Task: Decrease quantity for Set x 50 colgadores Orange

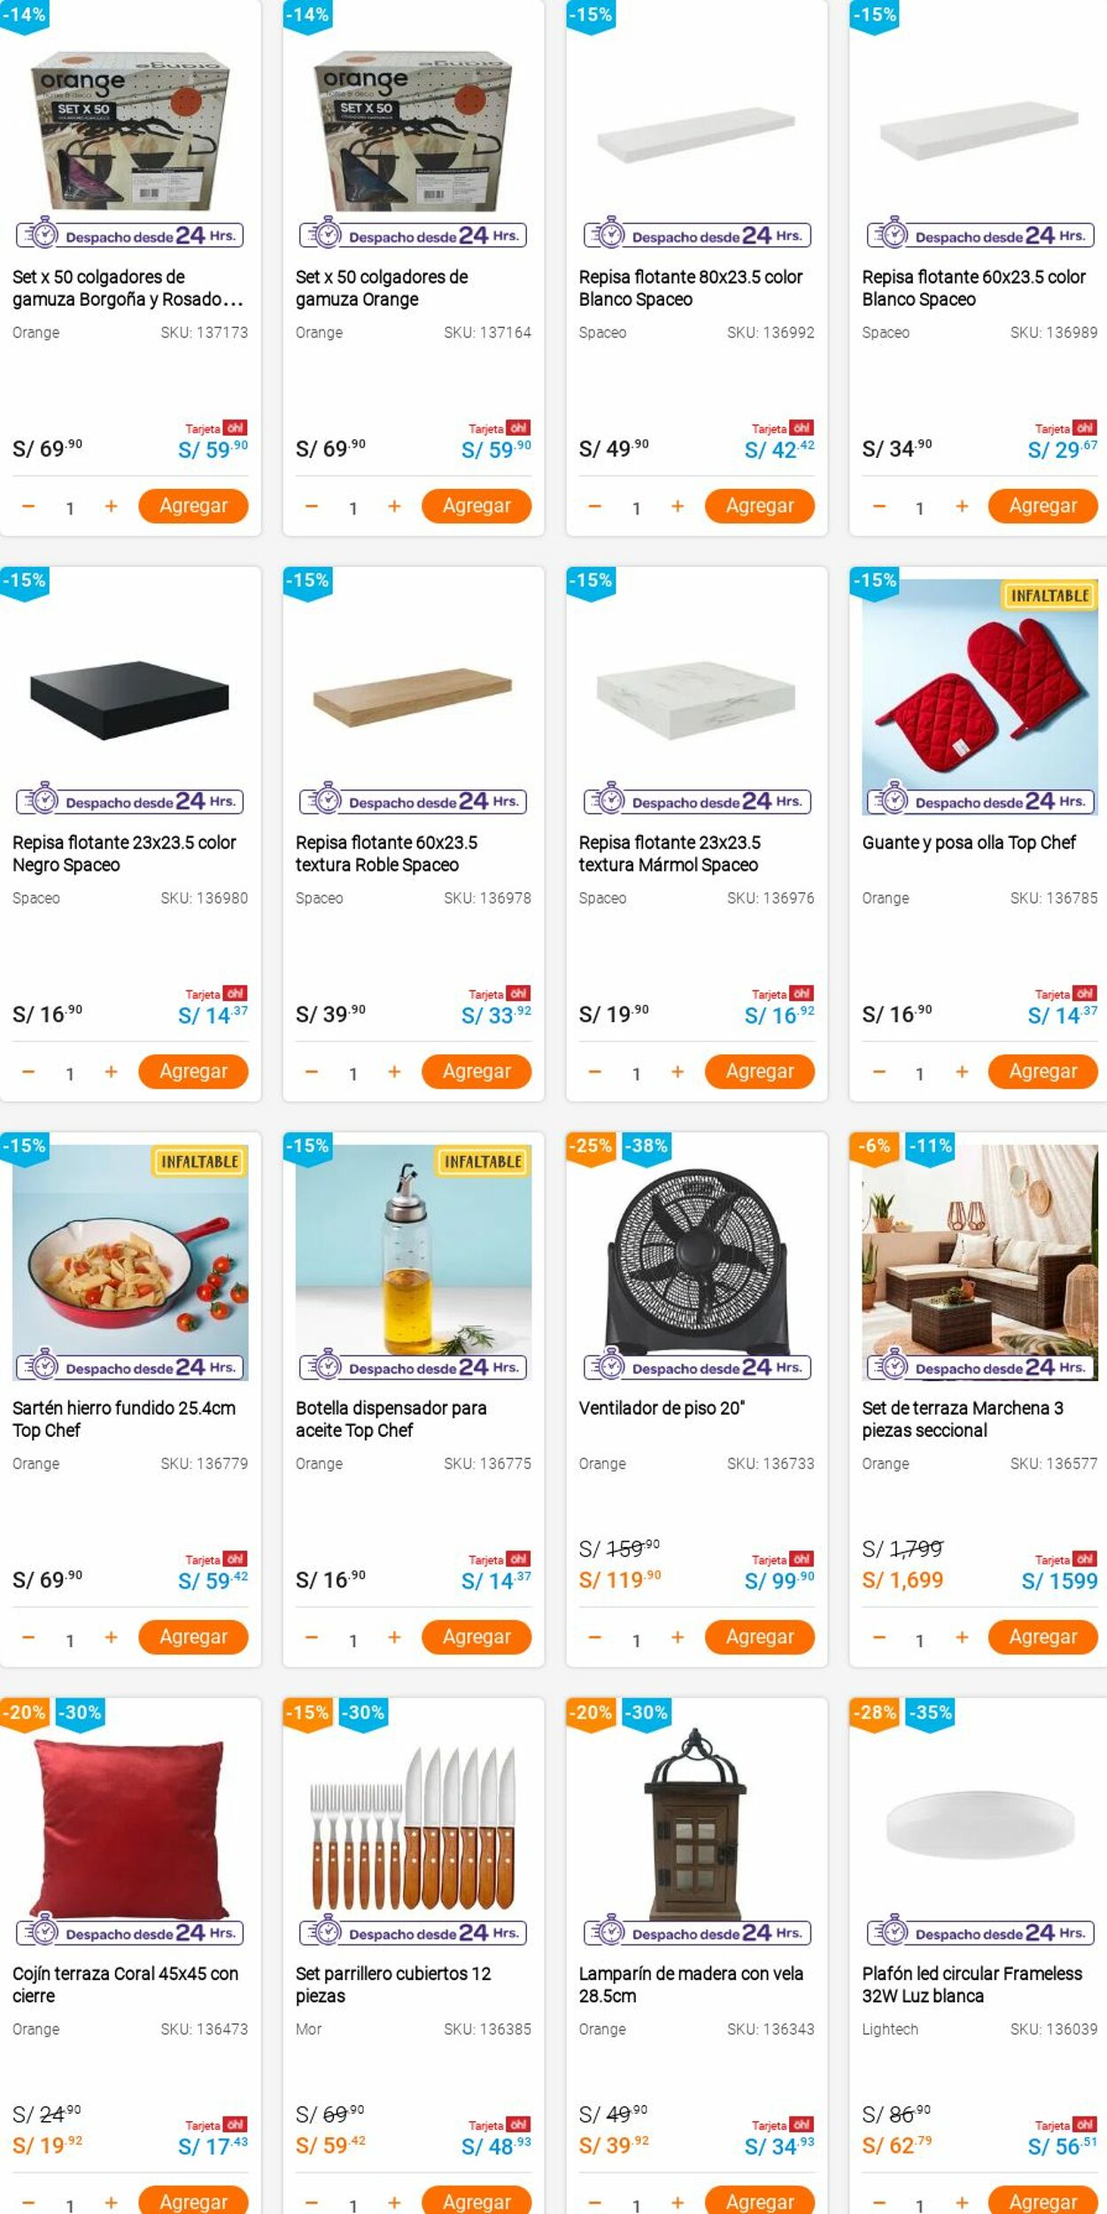Action: click(312, 507)
